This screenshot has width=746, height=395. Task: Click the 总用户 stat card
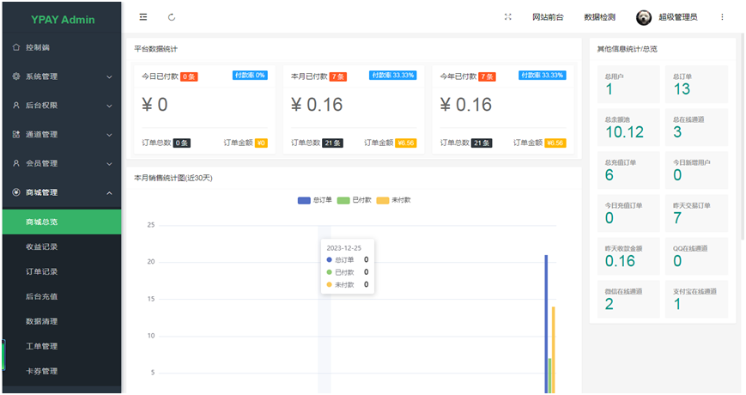[x=628, y=84]
